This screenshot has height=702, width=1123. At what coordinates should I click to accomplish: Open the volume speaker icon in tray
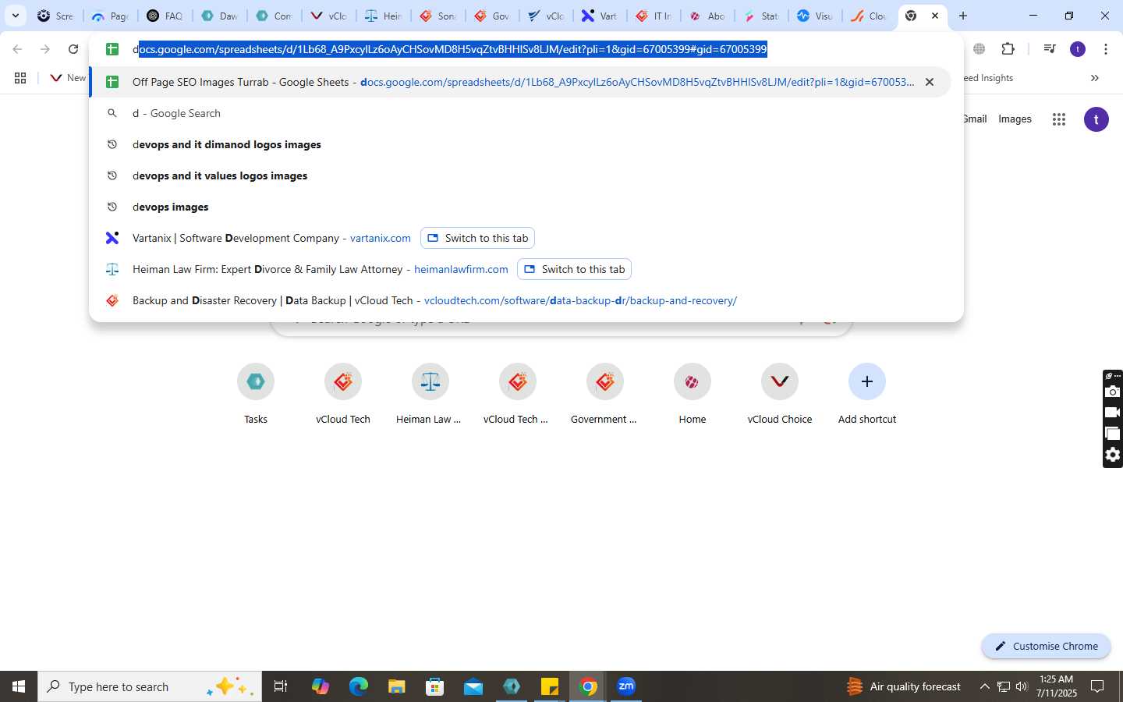click(1022, 686)
